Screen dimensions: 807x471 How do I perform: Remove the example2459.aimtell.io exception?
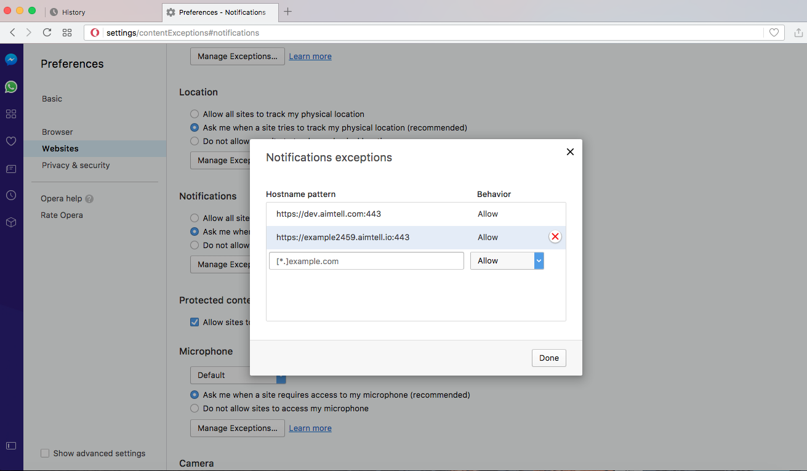(555, 237)
